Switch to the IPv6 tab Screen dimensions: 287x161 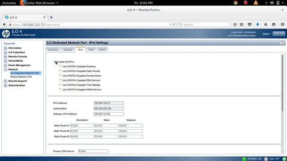click(91, 50)
